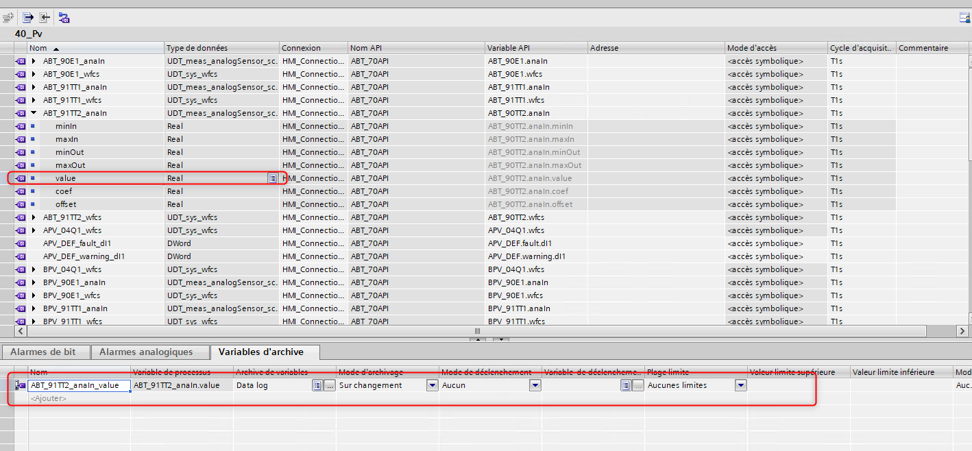Click the list icon beside Data log
Image resolution: width=972 pixels, height=451 pixels.
point(317,385)
